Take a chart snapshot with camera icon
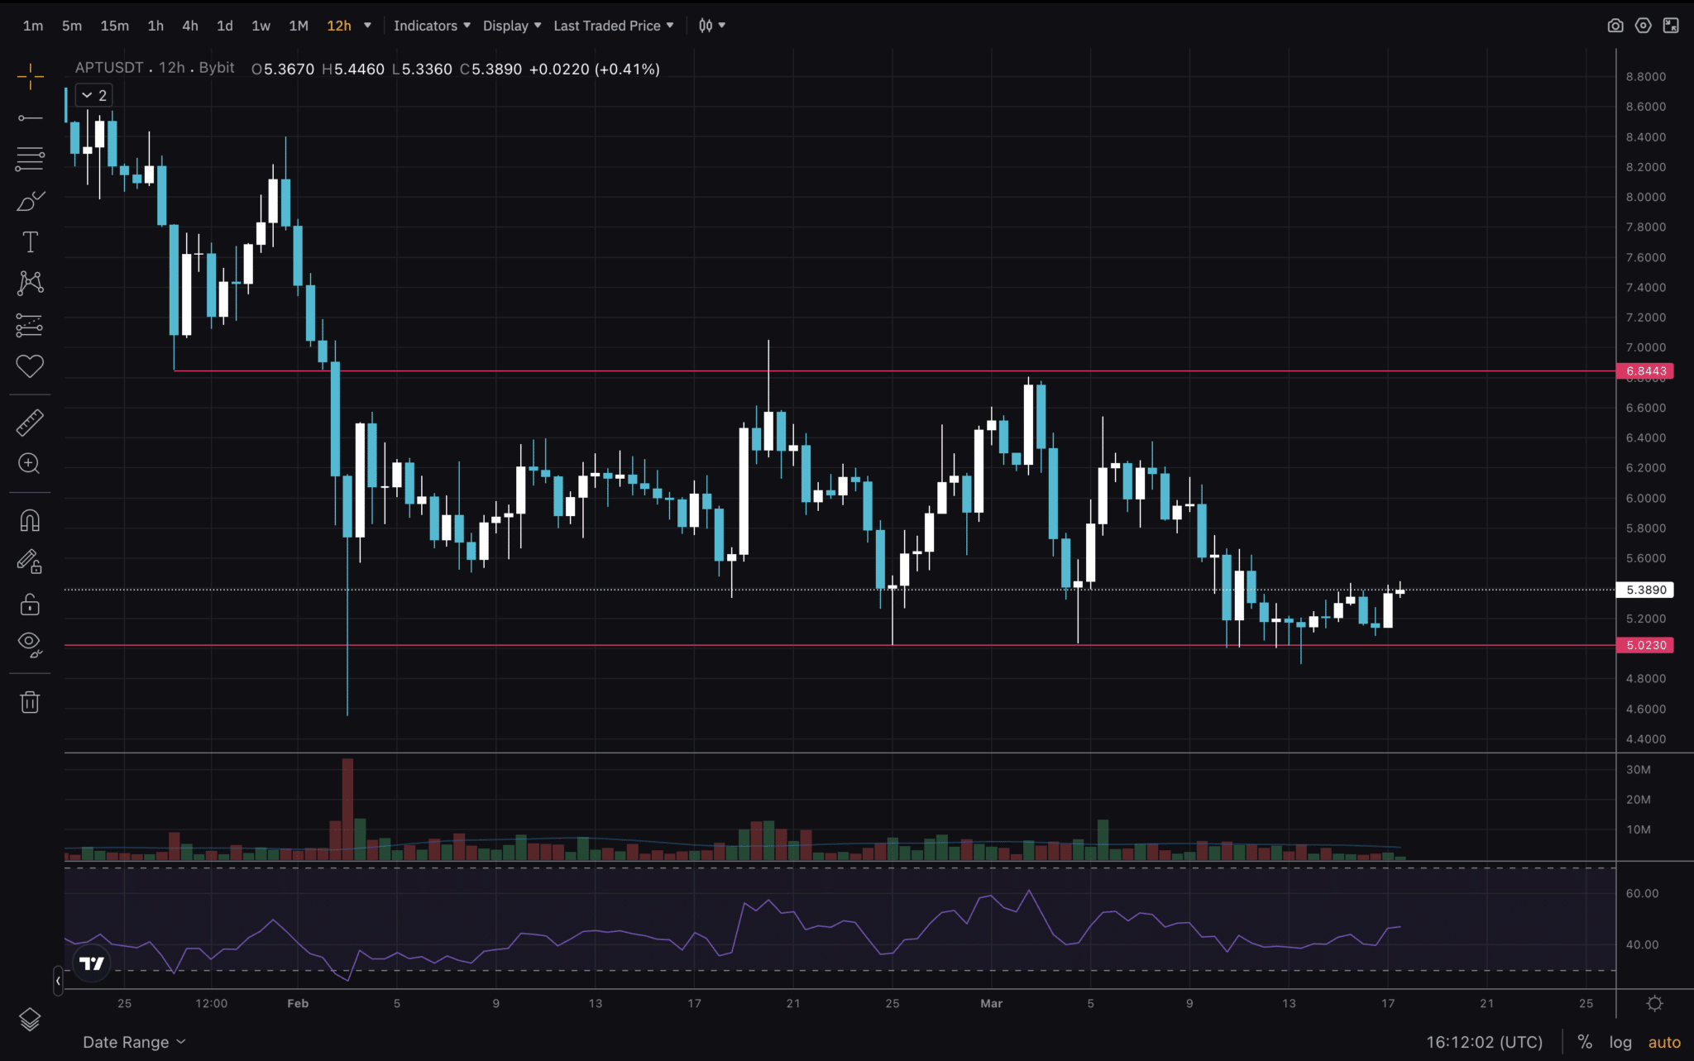Viewport: 1694px width, 1061px height. coord(1615,26)
